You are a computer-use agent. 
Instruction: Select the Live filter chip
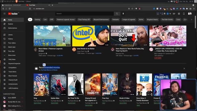click(x=45, y=19)
